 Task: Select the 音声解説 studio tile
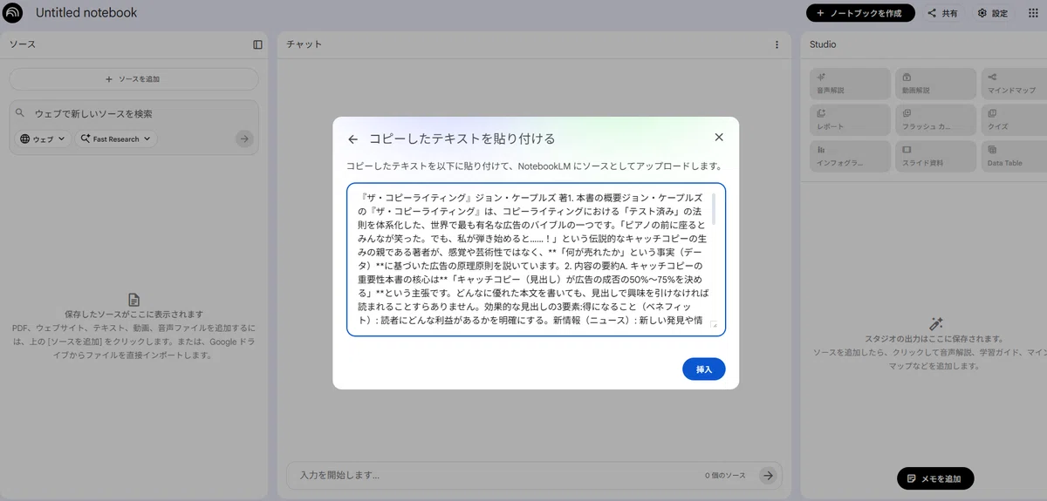click(x=850, y=84)
